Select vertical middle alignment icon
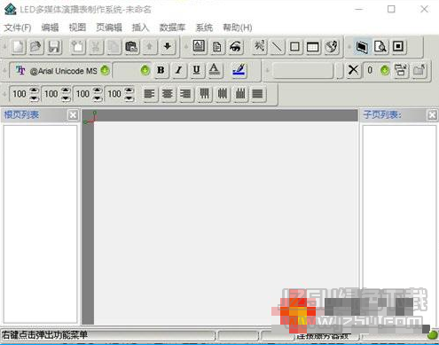This screenshot has height=345, width=439. [x=223, y=94]
